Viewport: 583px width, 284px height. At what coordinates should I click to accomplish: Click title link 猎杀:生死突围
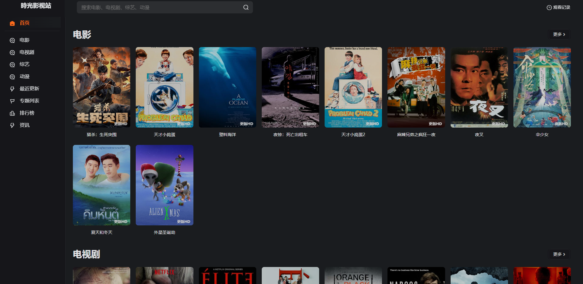coord(101,135)
